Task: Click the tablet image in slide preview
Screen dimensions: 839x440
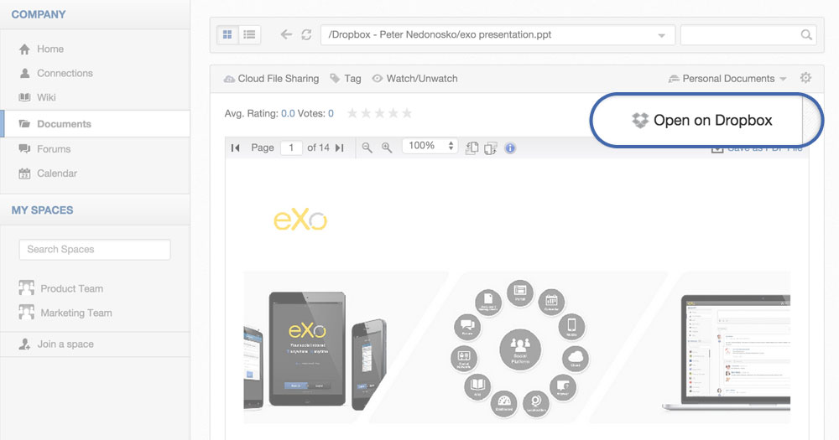Action: tap(307, 349)
